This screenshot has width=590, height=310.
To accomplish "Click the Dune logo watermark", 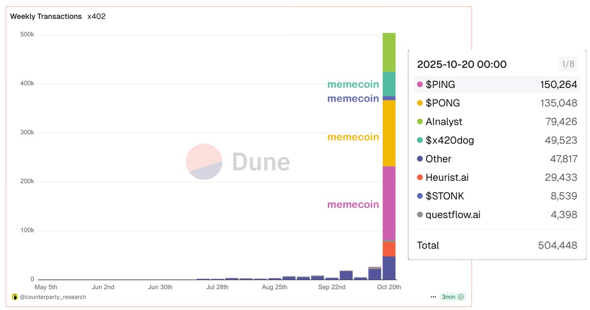I will tap(238, 162).
